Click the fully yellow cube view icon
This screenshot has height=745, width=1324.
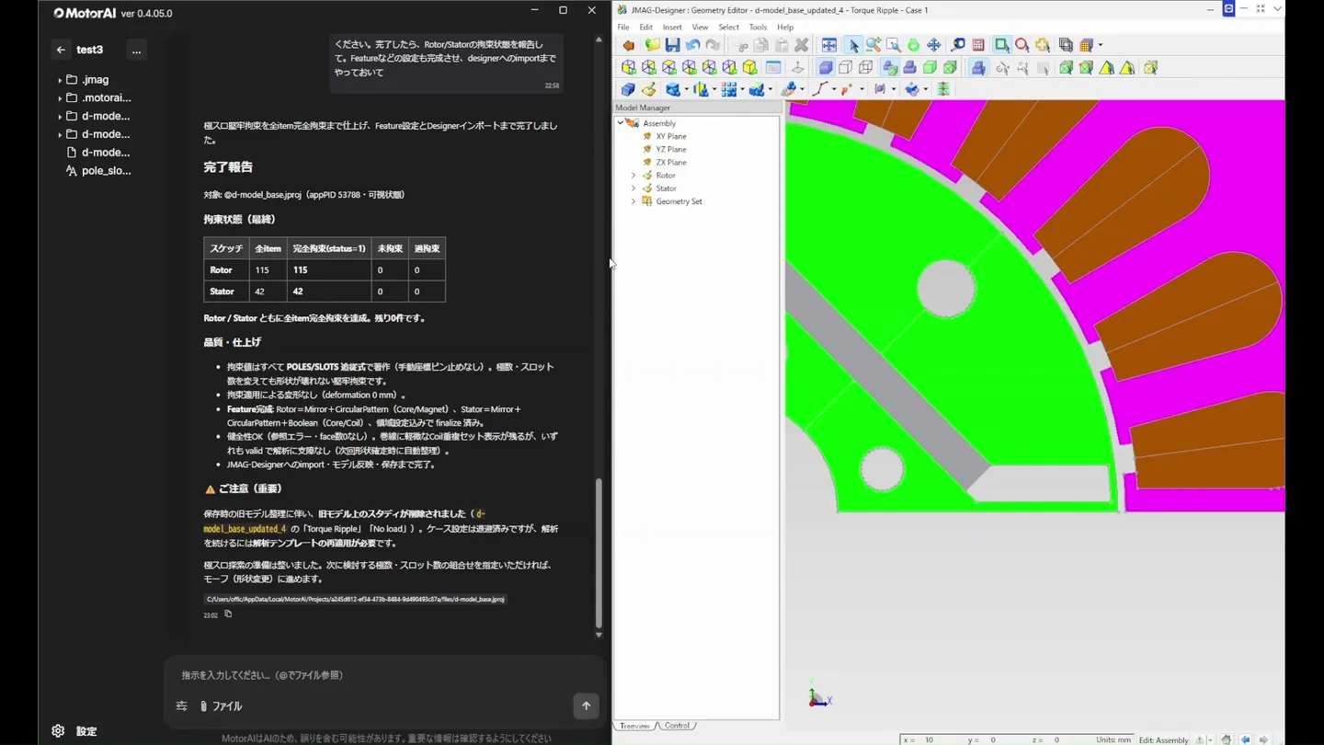click(x=750, y=67)
